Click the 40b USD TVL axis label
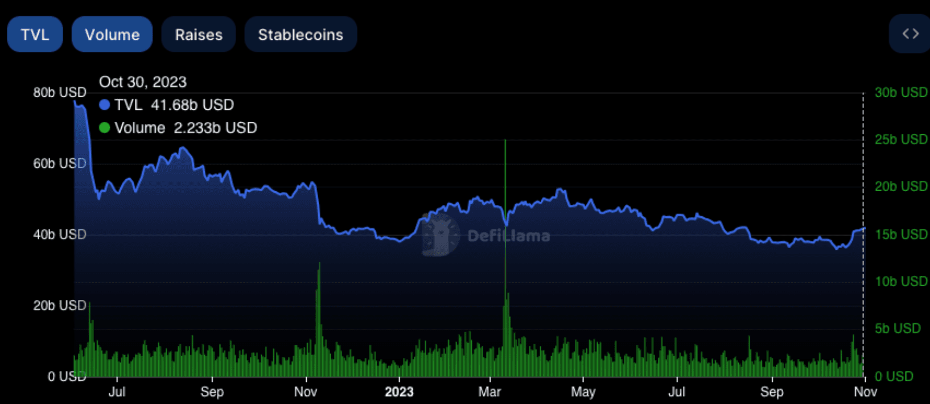Screen dimensions: 930x404 (60, 234)
